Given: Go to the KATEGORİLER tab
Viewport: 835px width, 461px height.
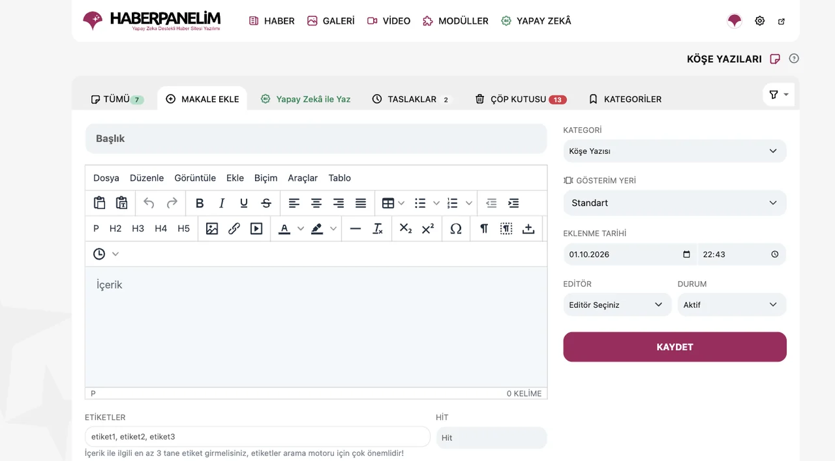Looking at the screenshot, I should coord(625,99).
